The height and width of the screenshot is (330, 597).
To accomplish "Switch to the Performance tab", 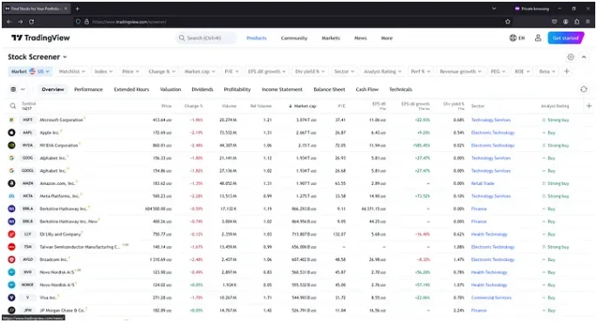I will (x=88, y=89).
